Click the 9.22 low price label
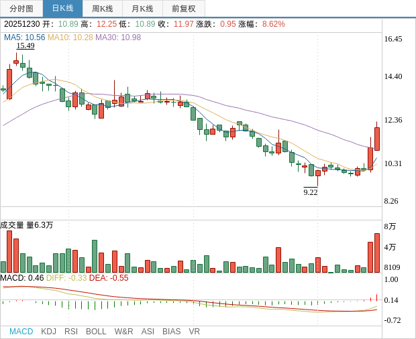This screenshot has width=416, height=339. click(311, 192)
